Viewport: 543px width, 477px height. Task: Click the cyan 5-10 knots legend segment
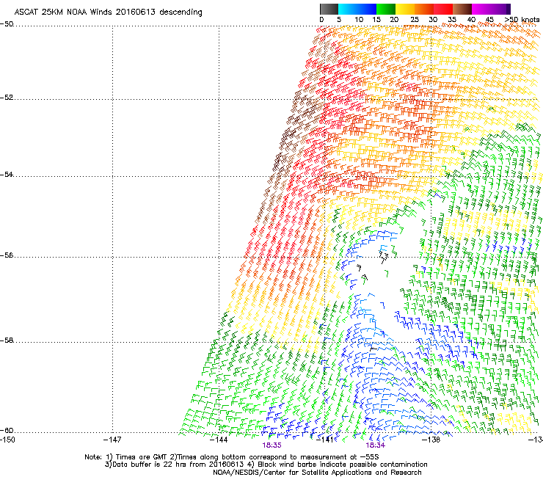tap(347, 9)
